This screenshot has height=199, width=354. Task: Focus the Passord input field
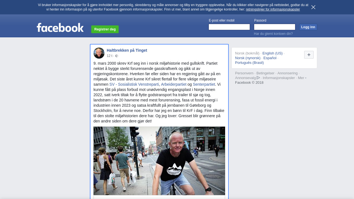tap(275, 27)
